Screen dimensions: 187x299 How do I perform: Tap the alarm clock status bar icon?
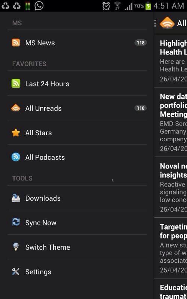coord(106,6)
